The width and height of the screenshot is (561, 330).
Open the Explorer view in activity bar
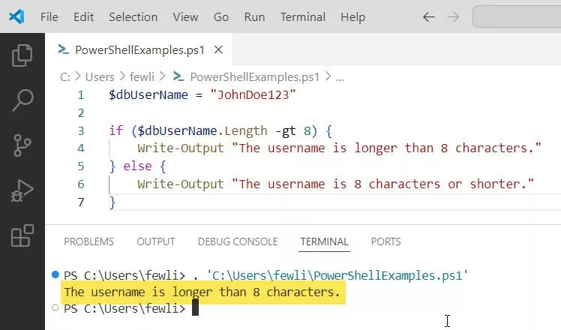pyautogui.click(x=22, y=55)
